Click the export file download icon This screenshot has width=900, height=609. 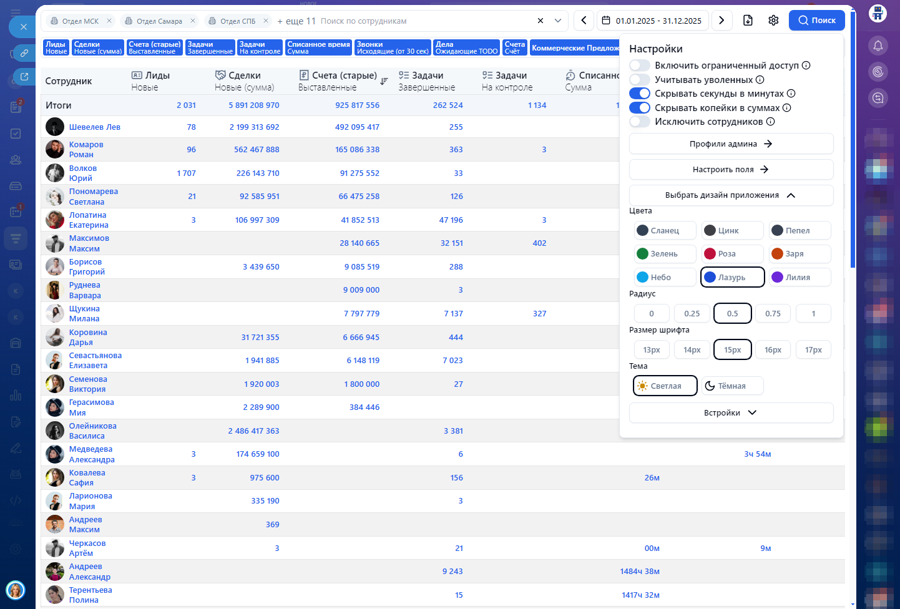748,21
